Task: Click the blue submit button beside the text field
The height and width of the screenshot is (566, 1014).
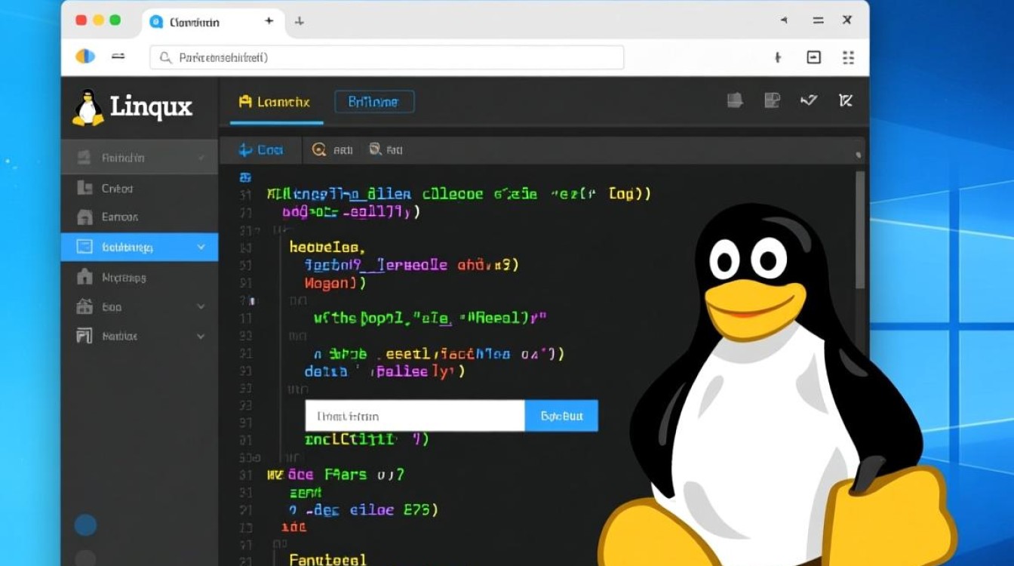Action: pos(561,415)
